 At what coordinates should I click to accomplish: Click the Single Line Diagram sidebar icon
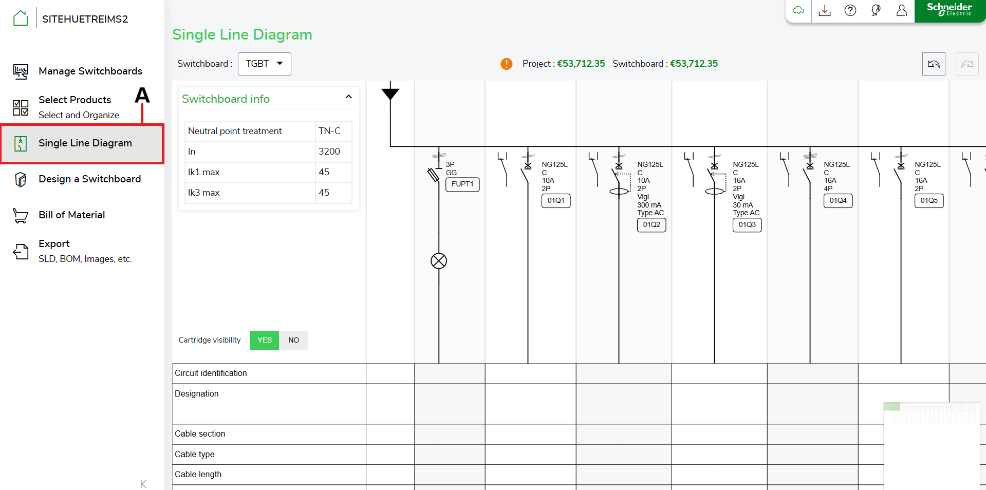(21, 143)
